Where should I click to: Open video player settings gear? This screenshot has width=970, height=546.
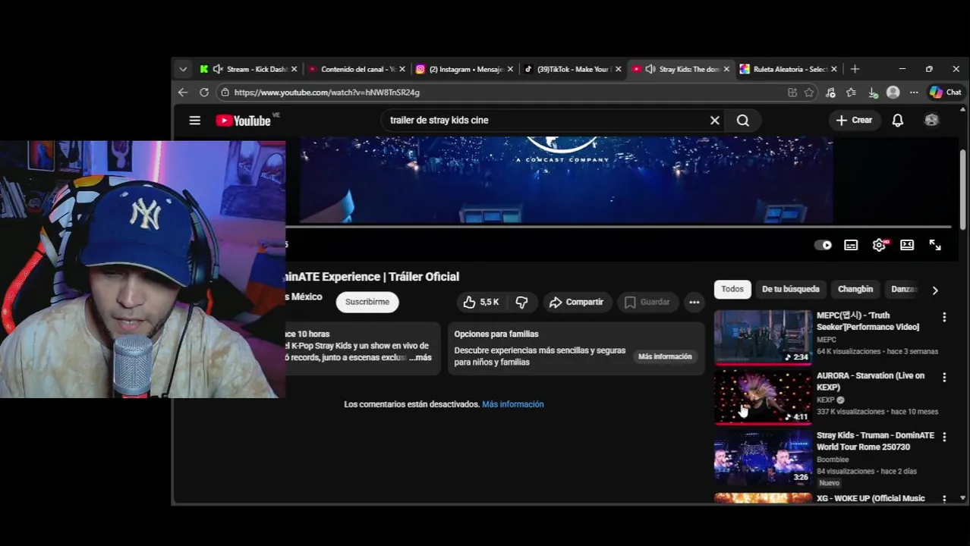(x=879, y=245)
